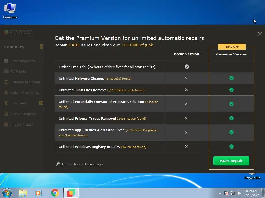The image size is (265, 198).
Task: Click the key icon beside the license link
Action: 58,164
